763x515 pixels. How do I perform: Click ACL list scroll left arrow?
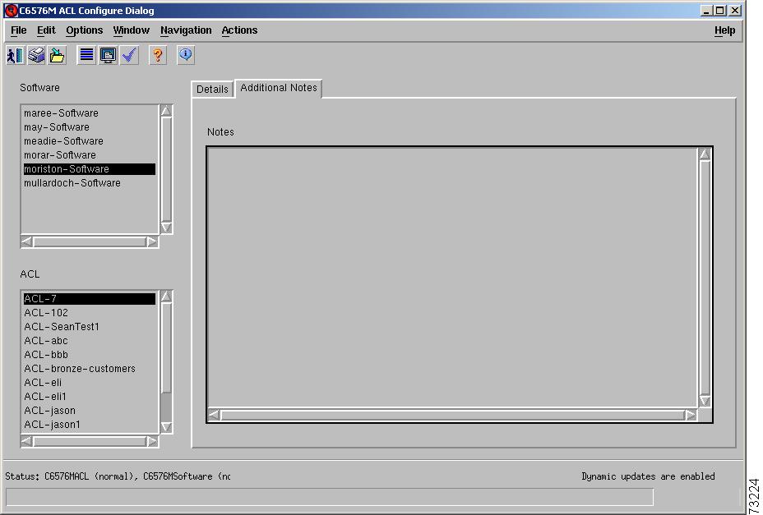27,442
